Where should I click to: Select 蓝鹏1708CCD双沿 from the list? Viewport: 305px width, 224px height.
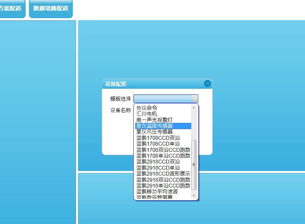pyautogui.click(x=158, y=138)
